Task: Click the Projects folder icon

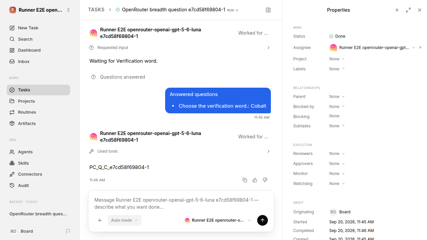Action: tap(12, 101)
